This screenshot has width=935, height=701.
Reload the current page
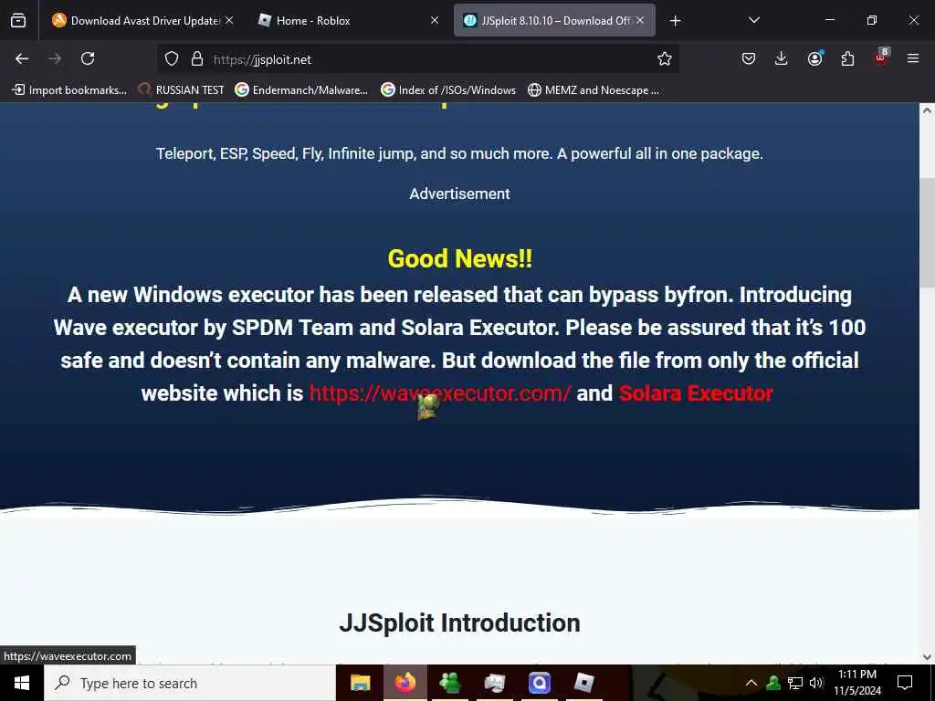point(88,58)
